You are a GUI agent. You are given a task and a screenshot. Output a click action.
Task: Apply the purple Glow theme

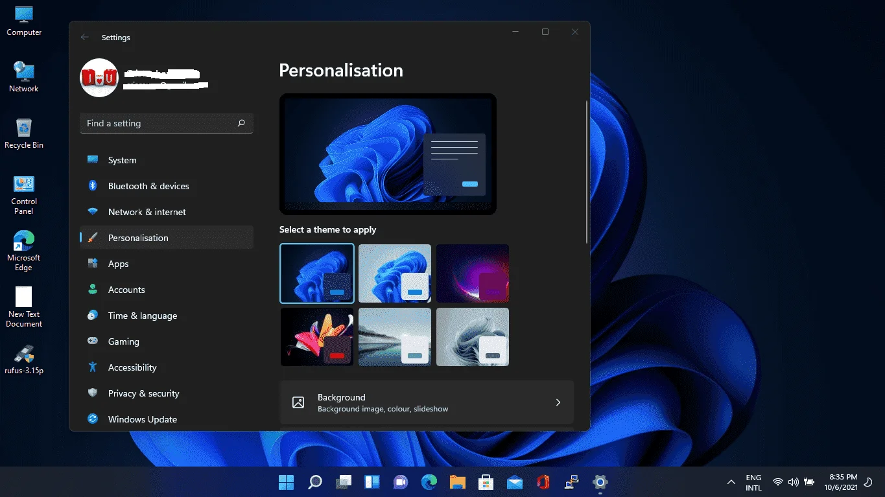[473, 273]
